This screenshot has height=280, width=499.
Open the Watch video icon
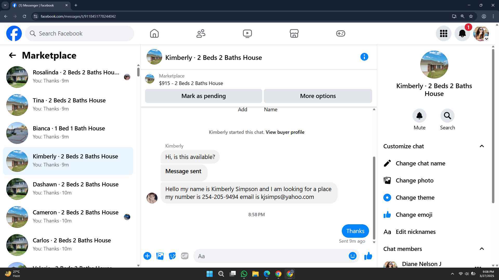247,33
